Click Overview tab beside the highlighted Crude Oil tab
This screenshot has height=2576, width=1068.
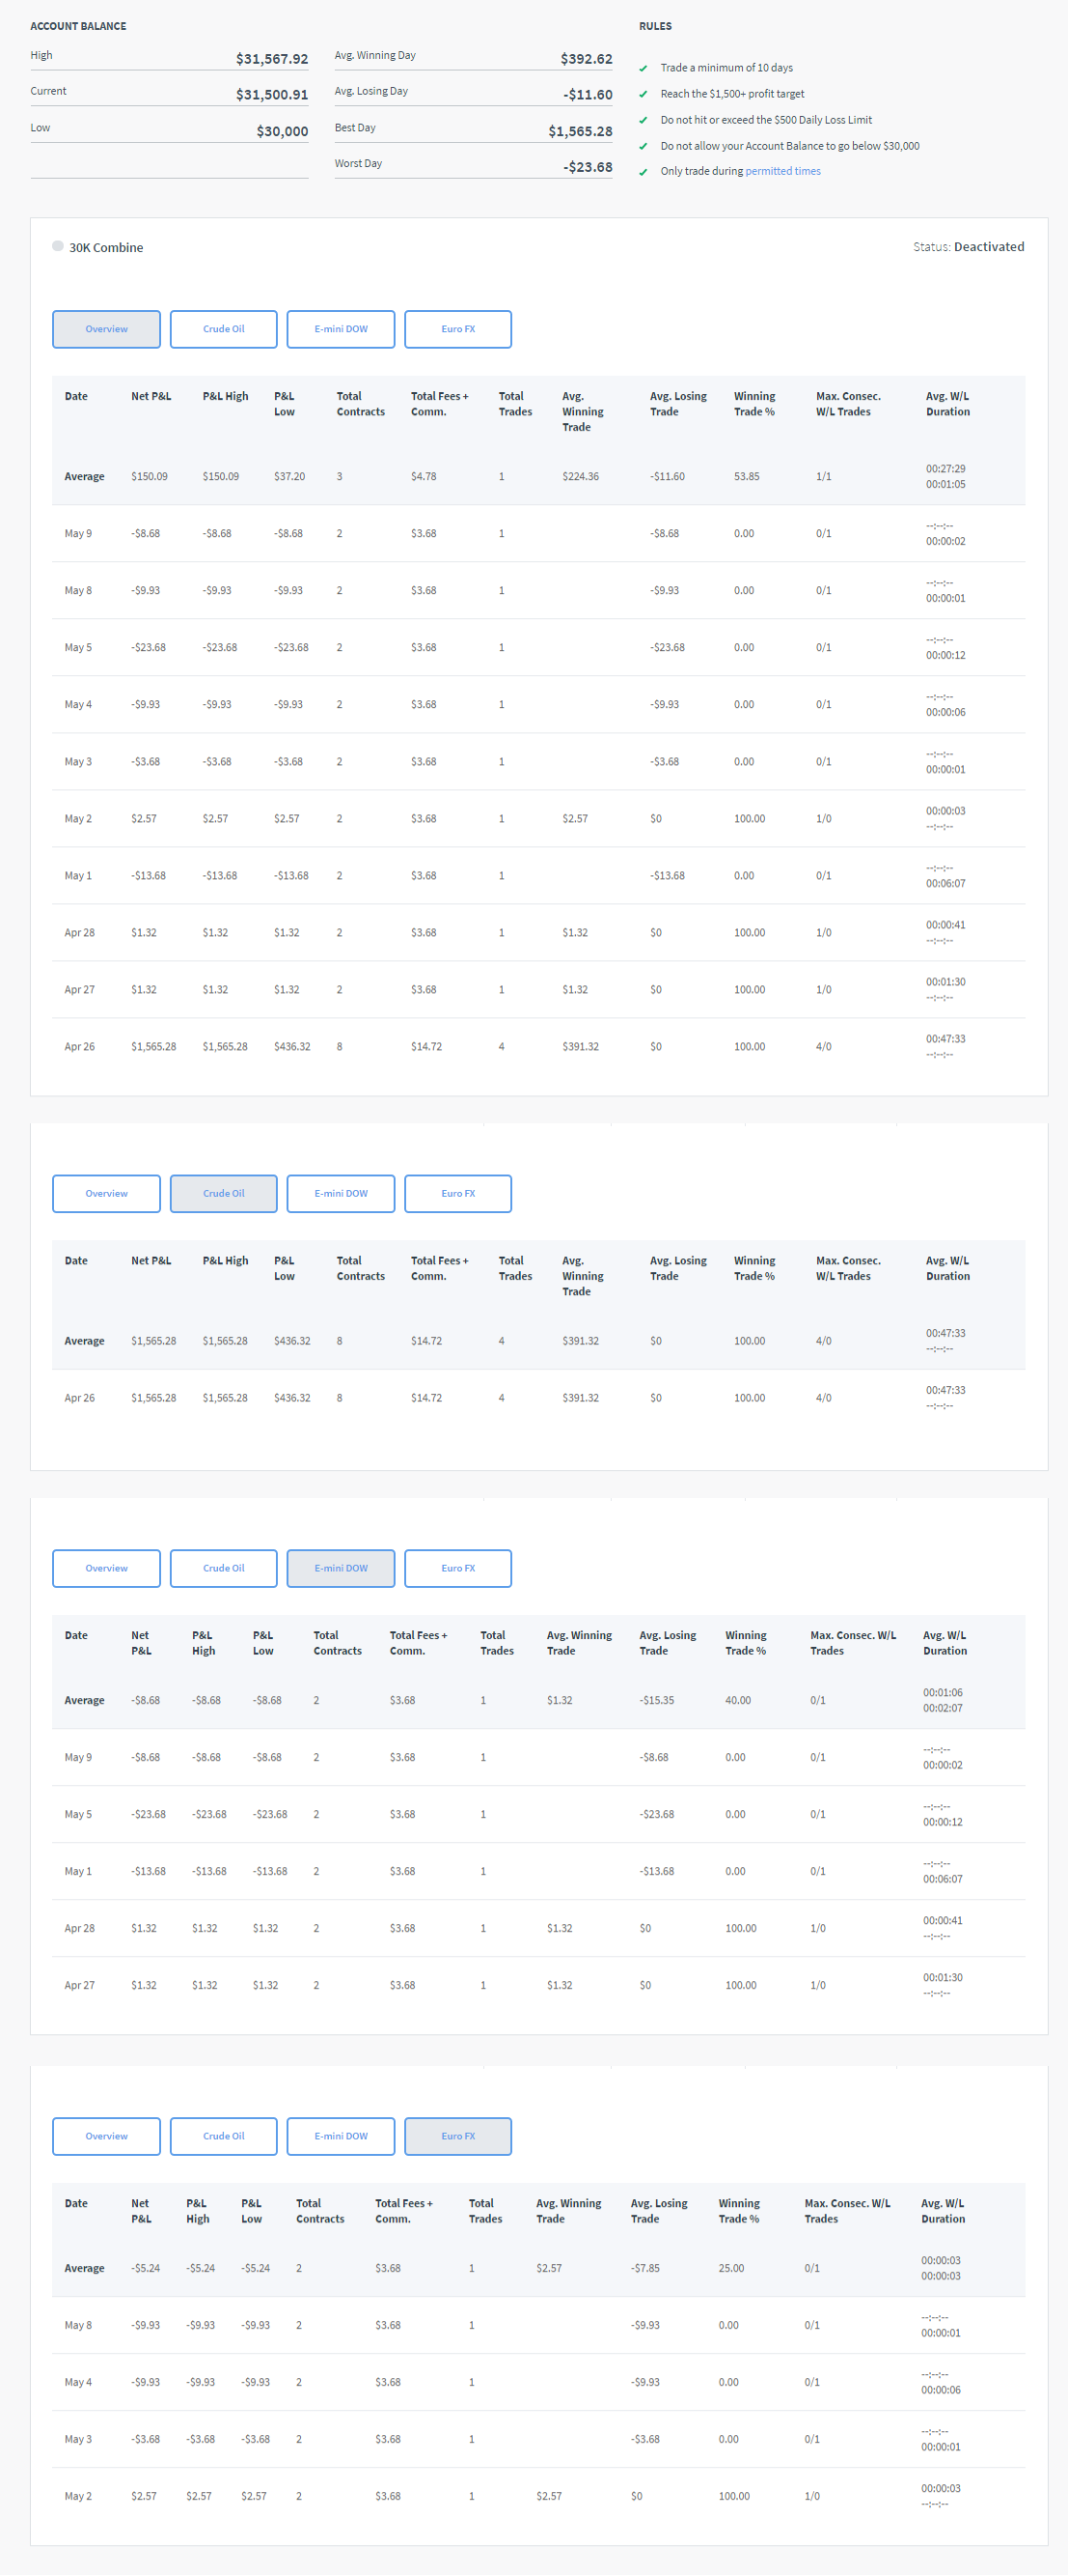106,1193
